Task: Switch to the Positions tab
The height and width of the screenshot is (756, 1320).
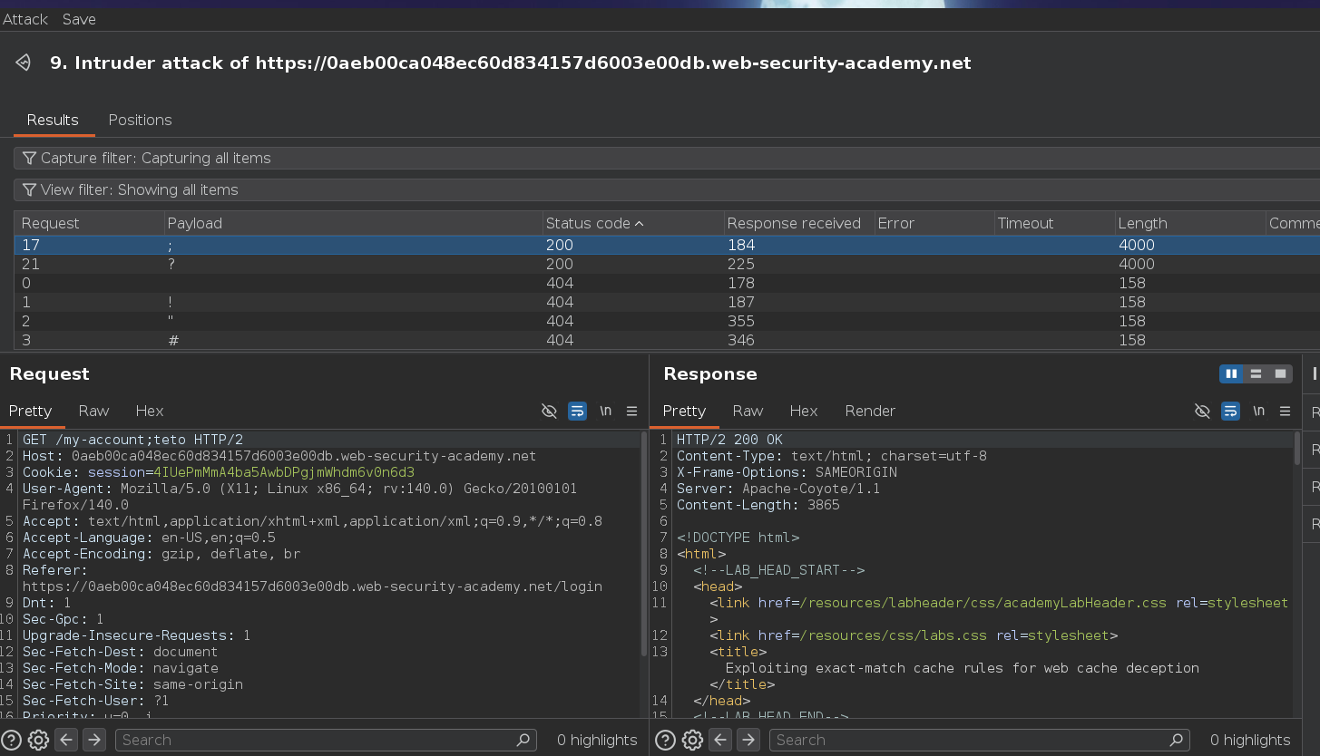Action: point(140,120)
